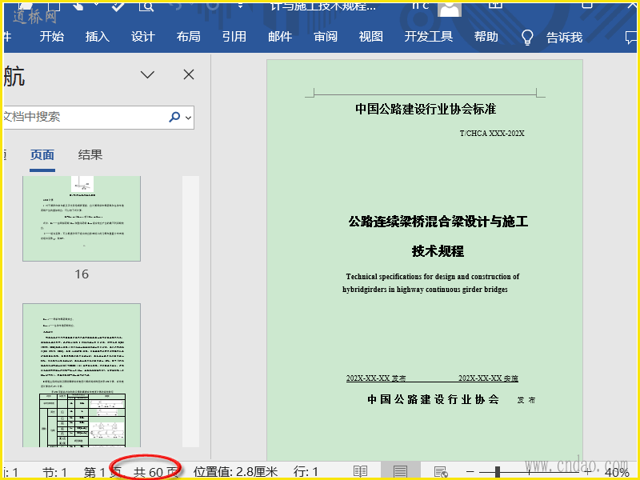The height and width of the screenshot is (480, 640).
Task: Click the 共 60 页 page count
Action: (x=155, y=472)
